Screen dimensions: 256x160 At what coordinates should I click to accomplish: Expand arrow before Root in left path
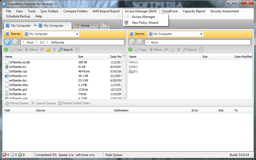pyautogui.click(x=24, y=42)
